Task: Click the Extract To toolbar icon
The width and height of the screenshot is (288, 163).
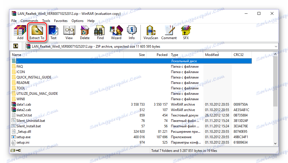Action: [37, 32]
